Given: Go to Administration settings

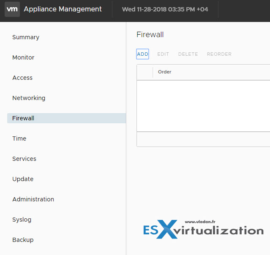Looking at the screenshot, I should click(33, 199).
